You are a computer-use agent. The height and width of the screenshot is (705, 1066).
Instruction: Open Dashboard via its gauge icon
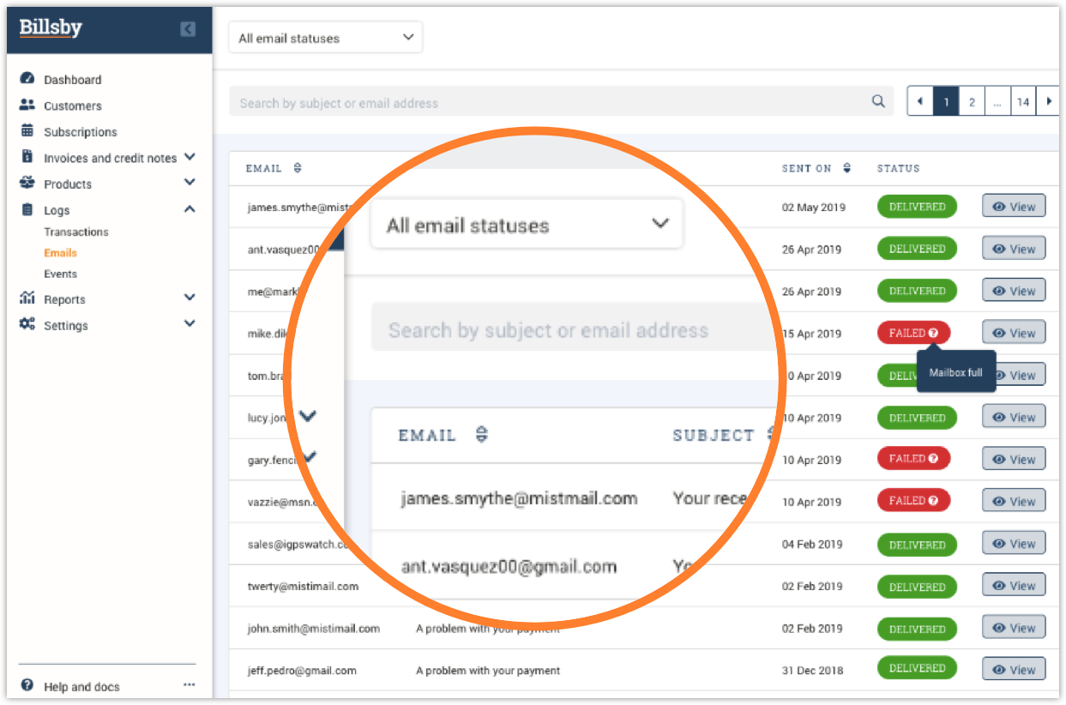click(x=27, y=79)
